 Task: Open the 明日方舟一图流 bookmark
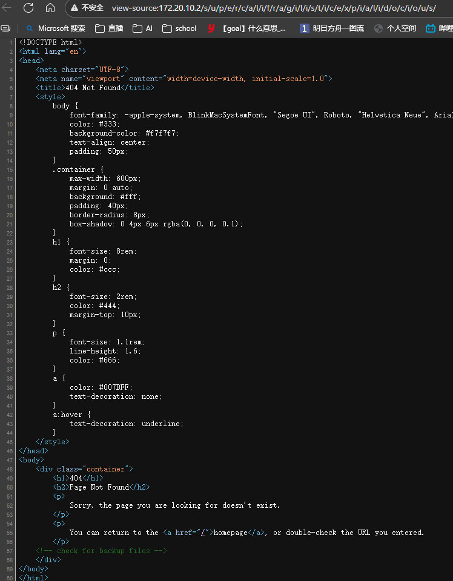coord(332,28)
